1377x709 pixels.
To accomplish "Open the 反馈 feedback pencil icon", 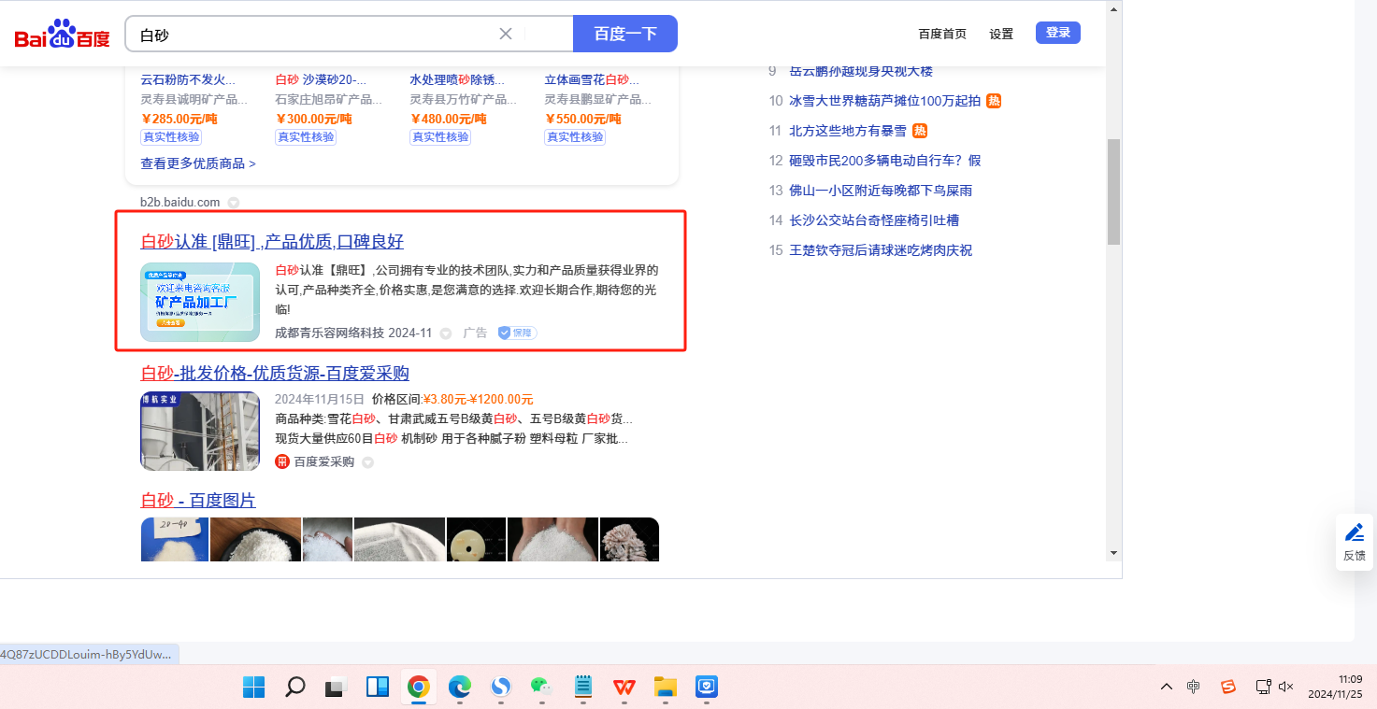I will (x=1354, y=532).
